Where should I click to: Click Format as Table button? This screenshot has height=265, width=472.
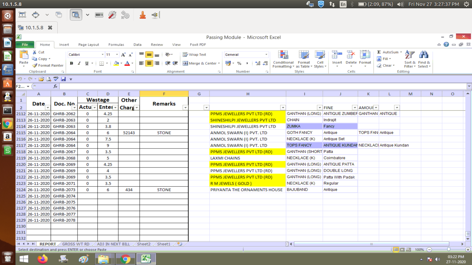pos(304,59)
